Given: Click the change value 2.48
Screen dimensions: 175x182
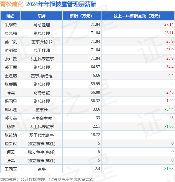Looking at the screenshot, I should tap(170, 92).
